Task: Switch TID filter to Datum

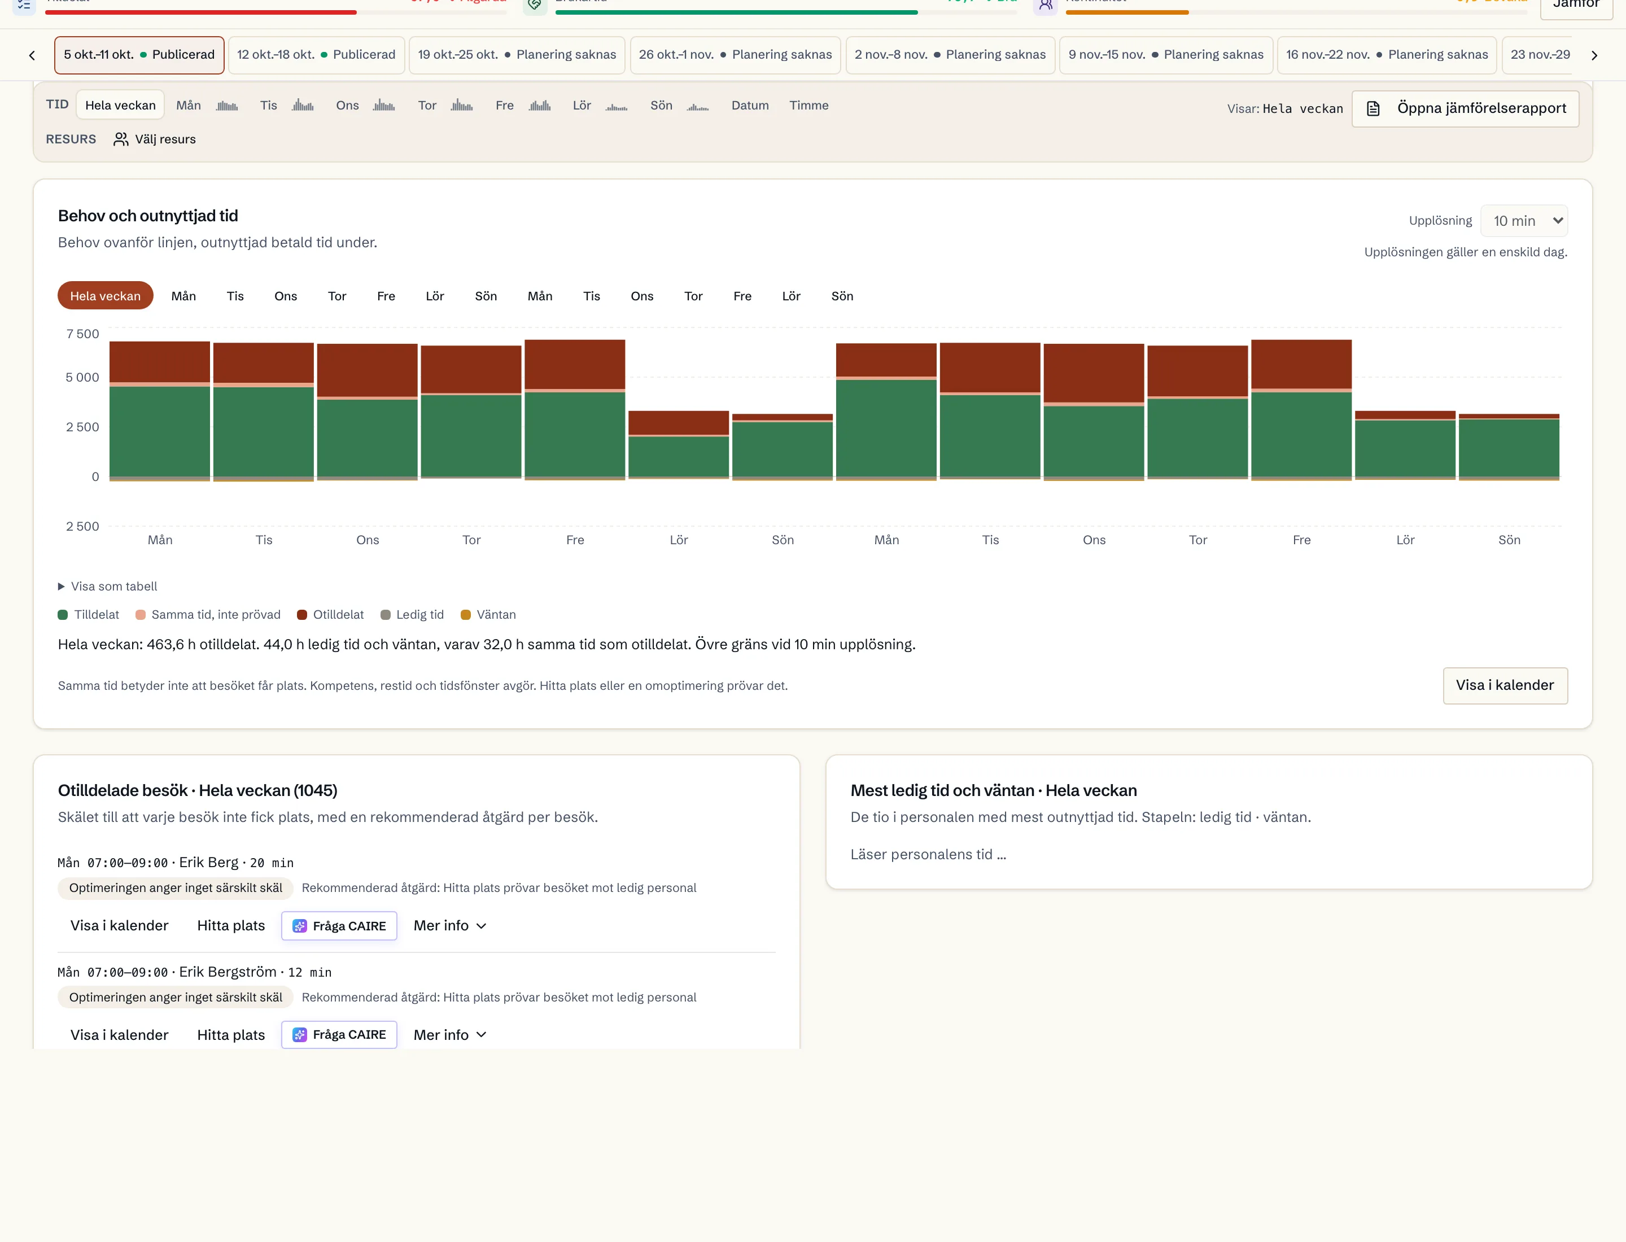Action: pyautogui.click(x=750, y=105)
